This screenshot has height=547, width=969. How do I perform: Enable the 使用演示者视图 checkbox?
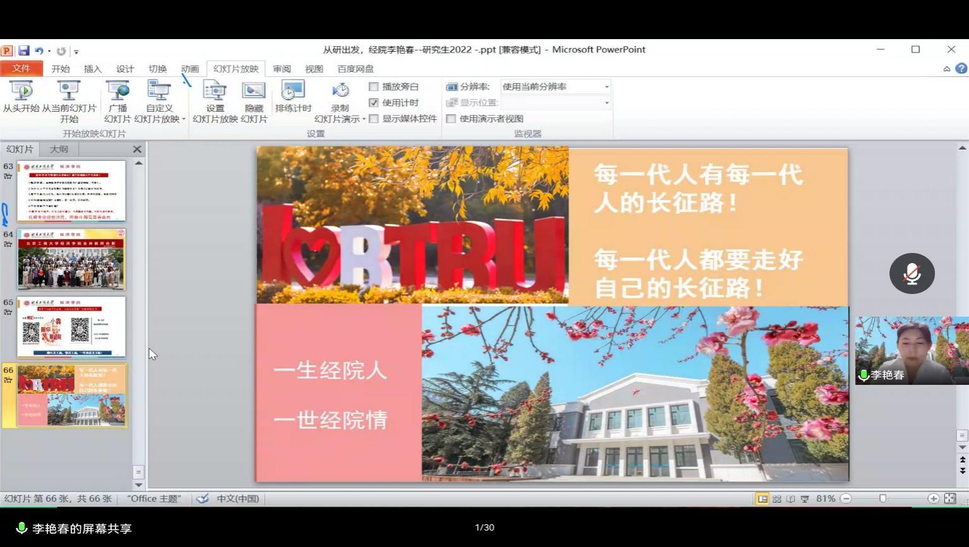point(451,118)
